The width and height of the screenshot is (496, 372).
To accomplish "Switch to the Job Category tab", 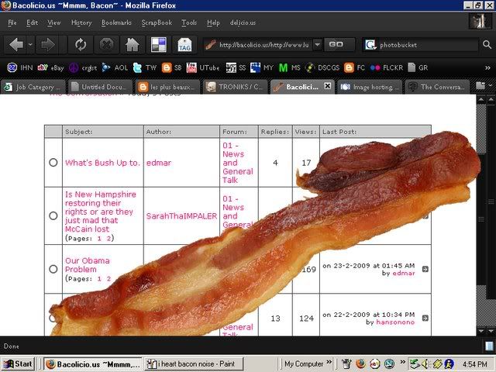I will tap(33, 87).
